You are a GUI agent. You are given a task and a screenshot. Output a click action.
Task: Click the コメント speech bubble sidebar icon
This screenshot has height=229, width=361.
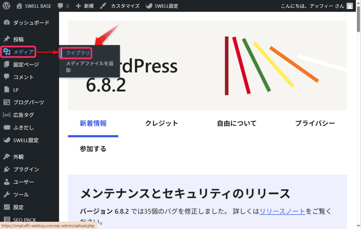coord(7,77)
